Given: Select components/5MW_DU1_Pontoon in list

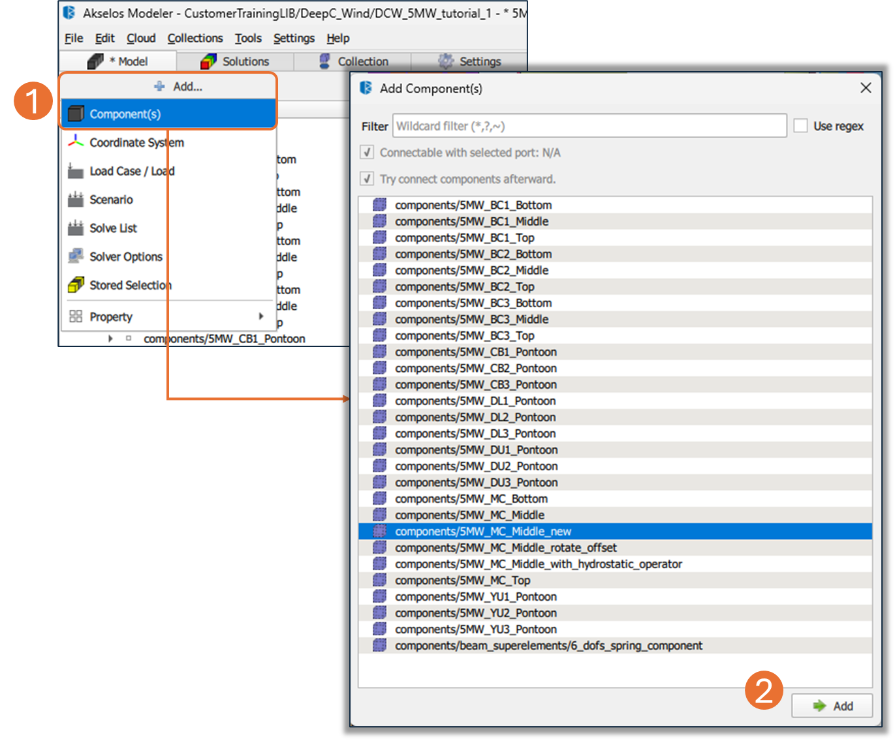Looking at the screenshot, I should 615,449.
